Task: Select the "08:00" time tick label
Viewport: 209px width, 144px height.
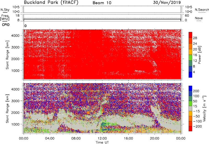Action: tap(76, 139)
